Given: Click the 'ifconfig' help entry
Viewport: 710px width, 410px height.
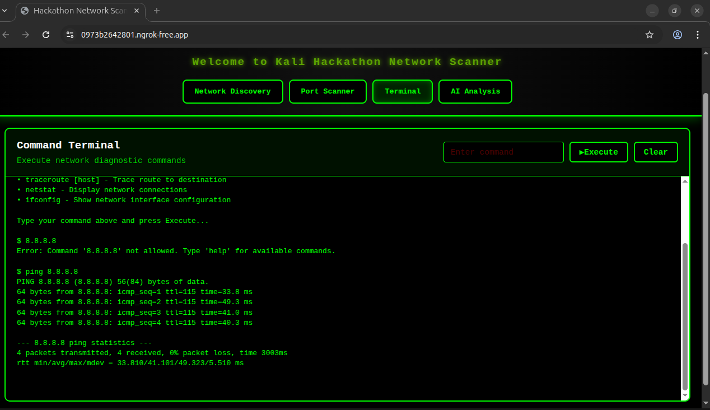Looking at the screenshot, I should pos(124,200).
